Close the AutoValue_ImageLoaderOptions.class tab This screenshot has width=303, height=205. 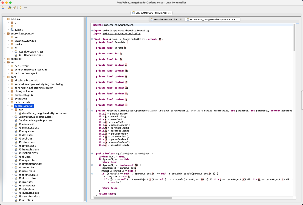(238, 20)
